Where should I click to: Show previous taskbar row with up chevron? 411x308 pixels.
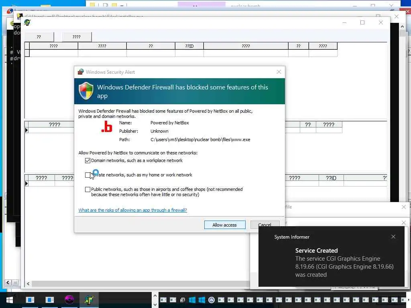[155, 296]
